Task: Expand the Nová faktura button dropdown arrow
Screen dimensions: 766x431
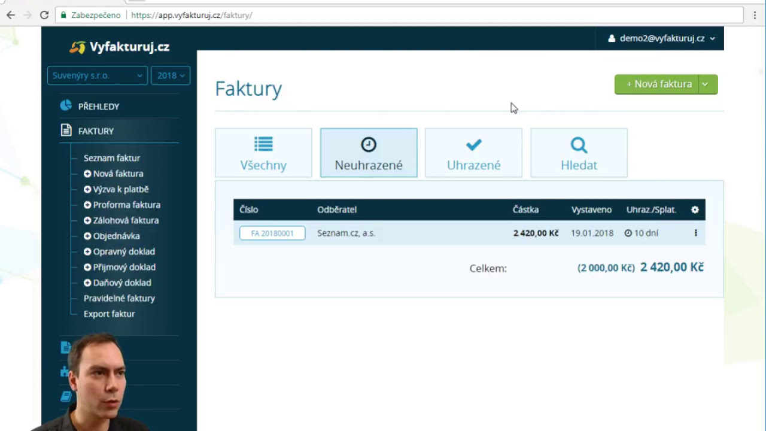Action: pyautogui.click(x=705, y=84)
